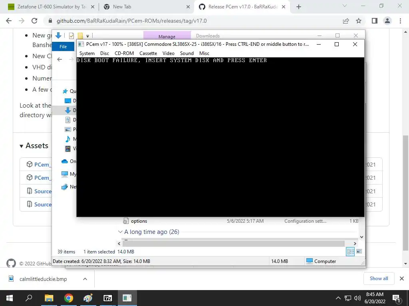Open the Video menu in PCem
Image resolution: width=409 pixels, height=306 pixels.
point(168,53)
